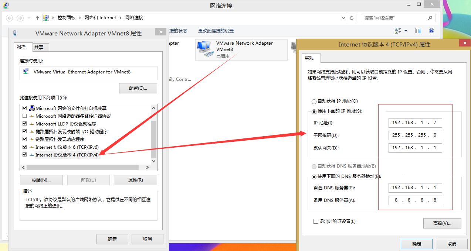Click the IP 地址 field showing 192.168.1.7
The width and height of the screenshot is (471, 251).
point(415,123)
